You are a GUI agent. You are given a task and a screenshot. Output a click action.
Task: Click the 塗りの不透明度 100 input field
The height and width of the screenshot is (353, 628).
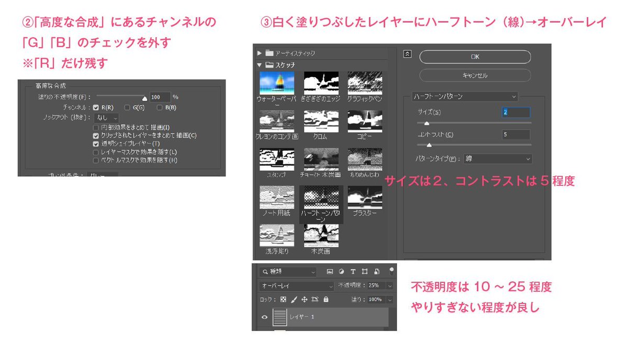[x=160, y=97]
